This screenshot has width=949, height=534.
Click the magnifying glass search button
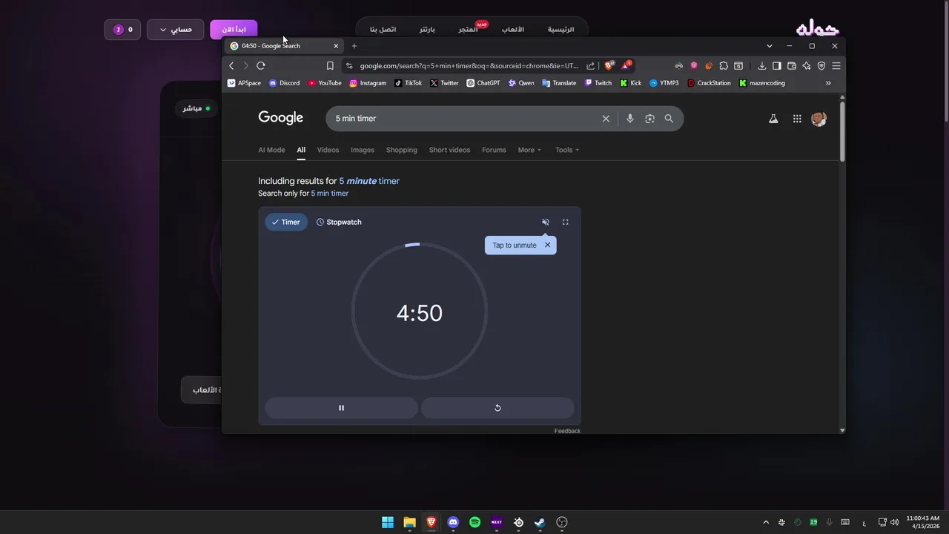[x=669, y=119]
